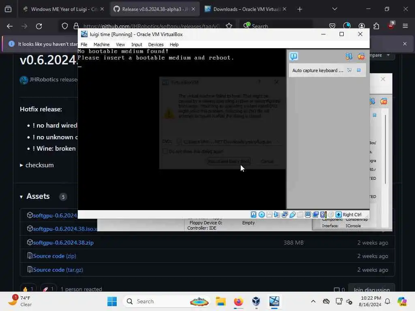Open the notifications bell in taskbar

pos(387,301)
